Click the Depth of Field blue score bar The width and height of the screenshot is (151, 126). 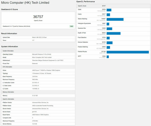click(114, 33)
